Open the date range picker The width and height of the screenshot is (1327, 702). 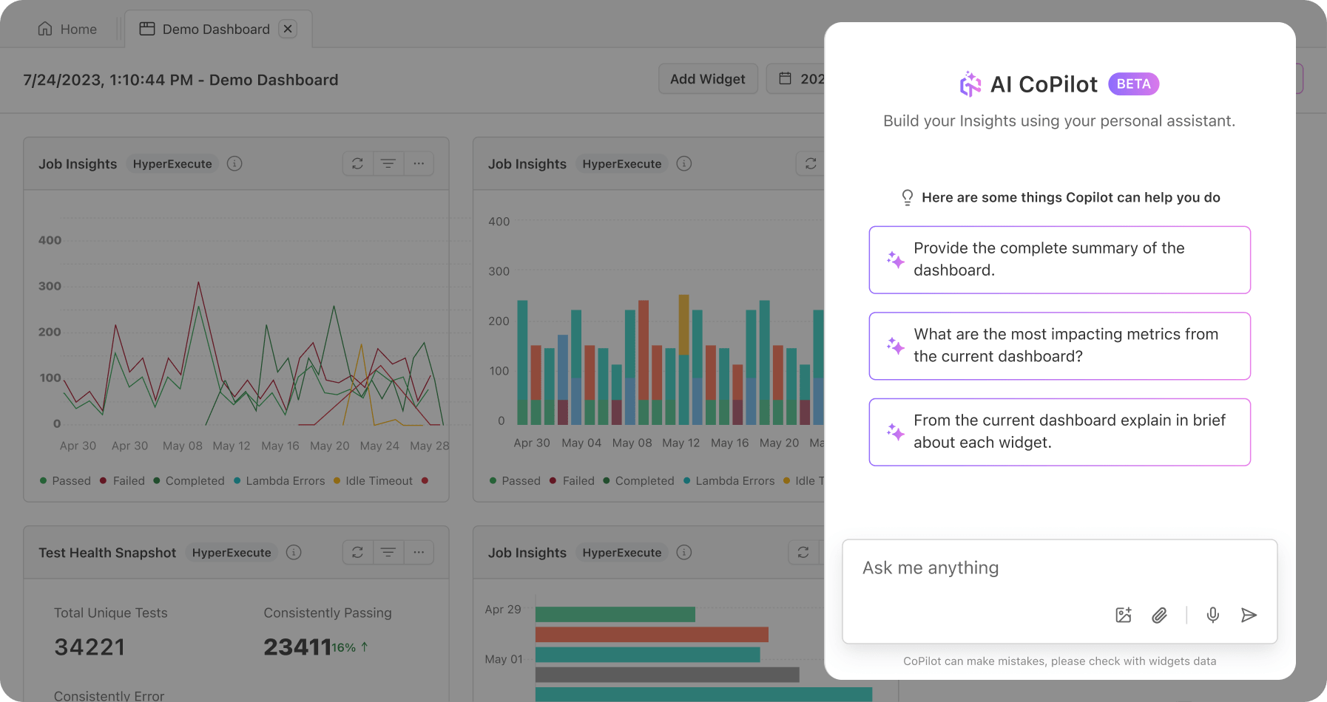pos(799,79)
